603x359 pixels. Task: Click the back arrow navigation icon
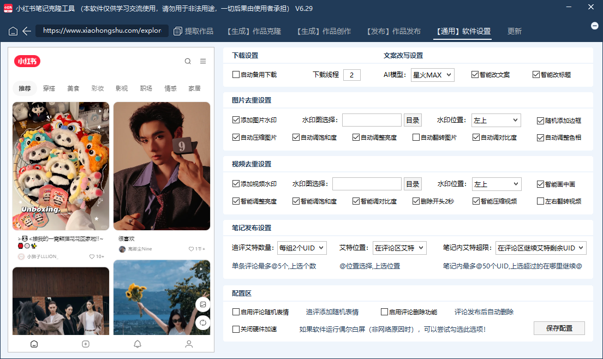pyautogui.click(x=27, y=31)
